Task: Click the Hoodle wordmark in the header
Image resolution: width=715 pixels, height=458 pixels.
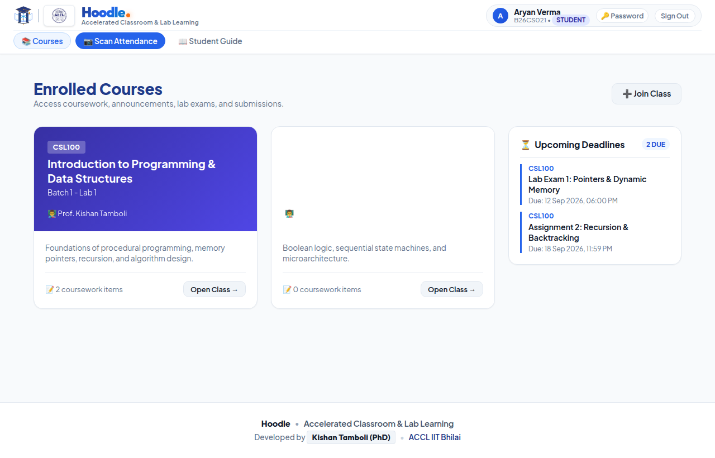Action: 106,12
